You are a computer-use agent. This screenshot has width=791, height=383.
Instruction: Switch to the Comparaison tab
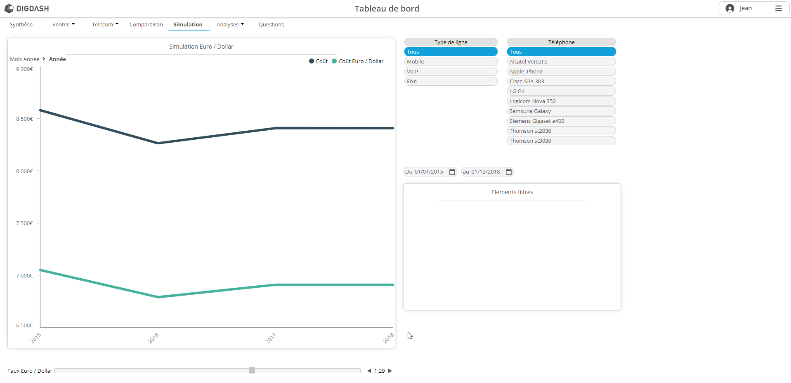click(x=146, y=24)
